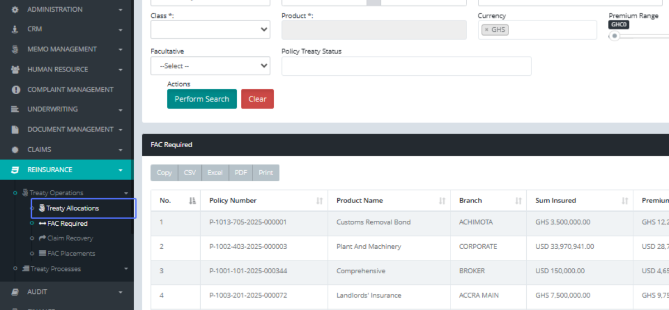Open Claim Recovery menu item
Screen dimensions: 669x310
click(70, 238)
